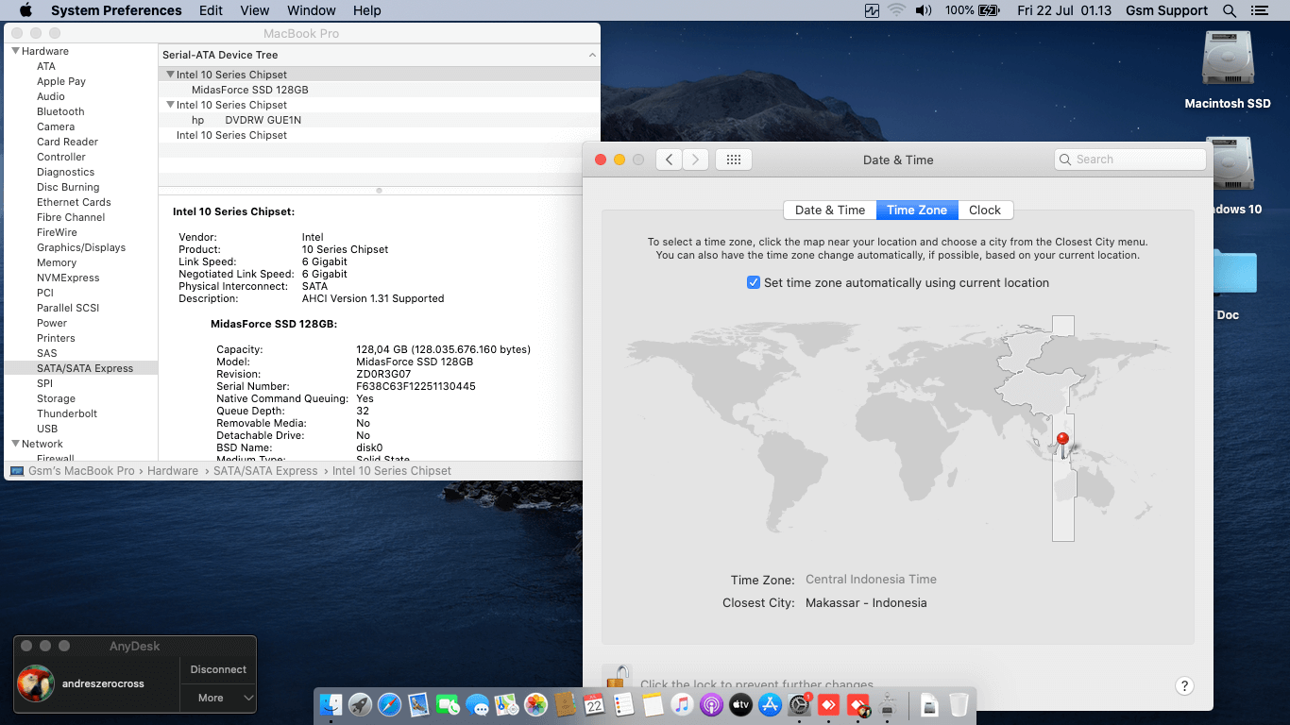This screenshot has width=1290, height=725.
Task: Open the Window menu in menu bar
Action: (311, 10)
